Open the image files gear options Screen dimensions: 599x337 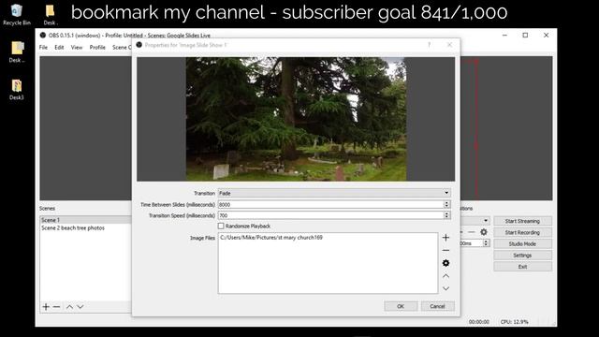point(446,263)
